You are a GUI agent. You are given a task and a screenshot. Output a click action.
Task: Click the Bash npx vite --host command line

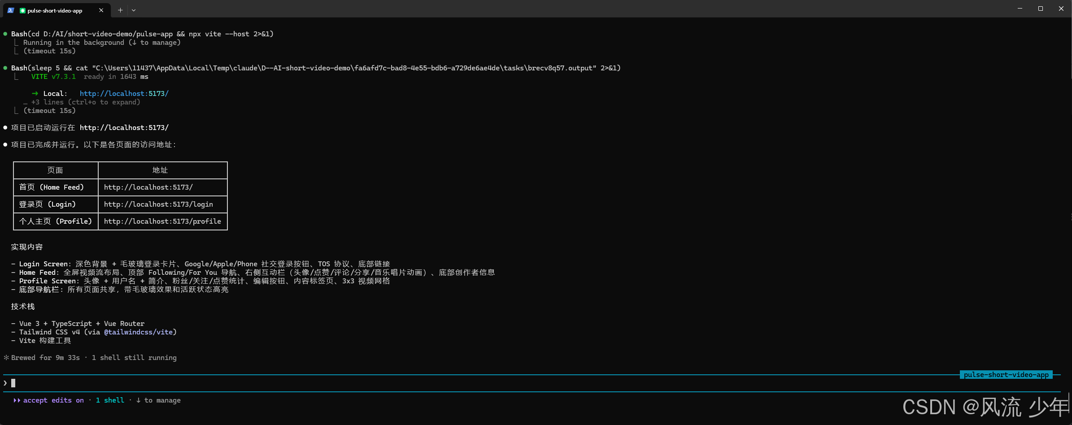(142, 34)
